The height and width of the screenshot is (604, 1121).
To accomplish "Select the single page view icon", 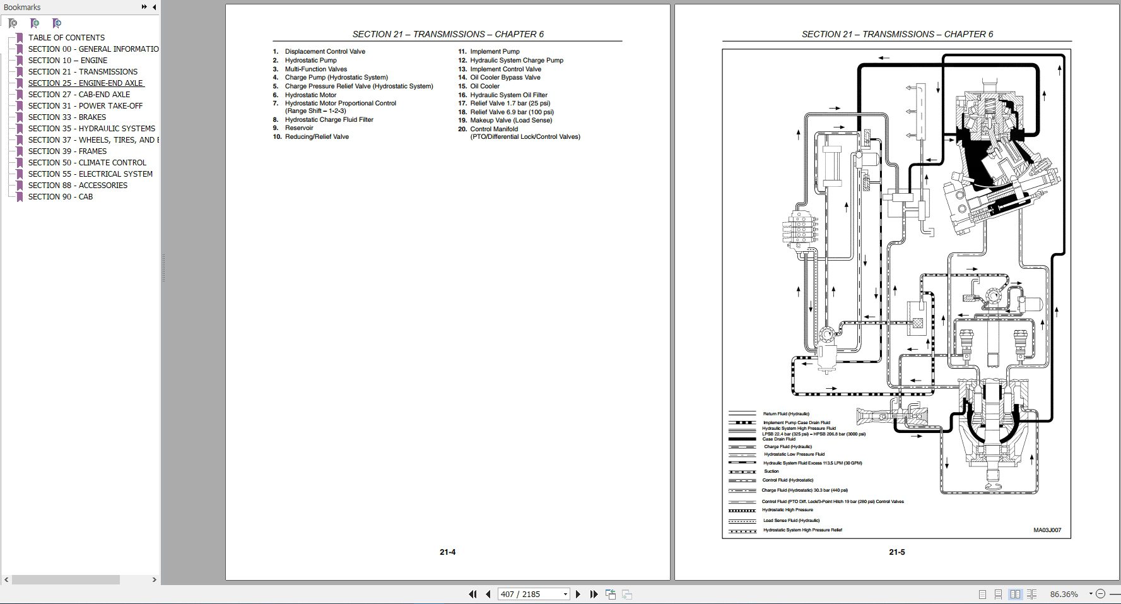I will (x=983, y=594).
